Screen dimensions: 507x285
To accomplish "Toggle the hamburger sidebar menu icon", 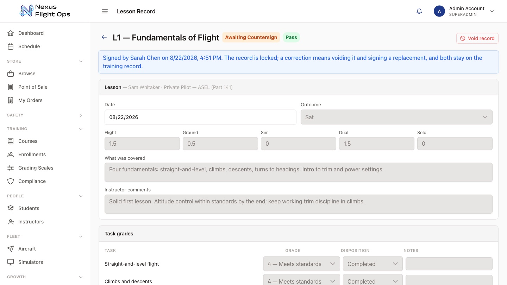I will pyautogui.click(x=105, y=11).
